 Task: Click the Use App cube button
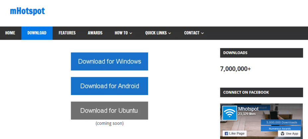point(289,133)
